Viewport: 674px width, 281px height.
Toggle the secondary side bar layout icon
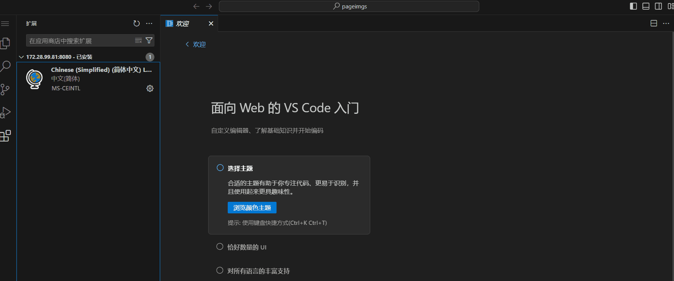tap(658, 6)
